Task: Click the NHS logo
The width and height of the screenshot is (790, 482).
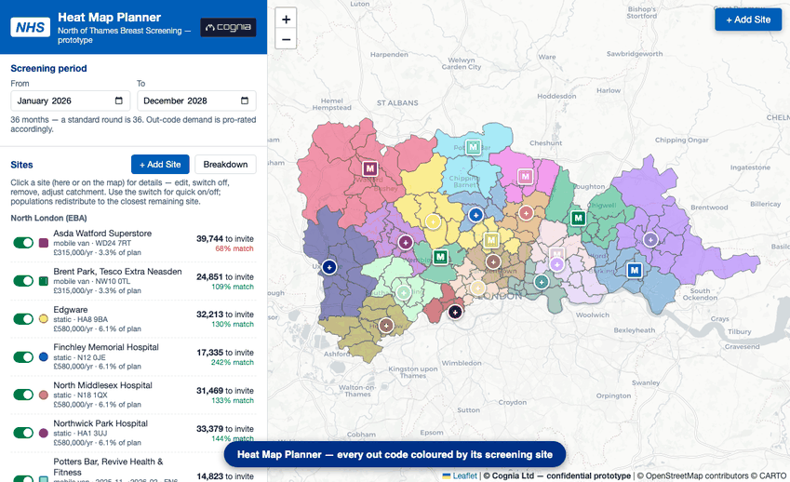Action: click(30, 27)
